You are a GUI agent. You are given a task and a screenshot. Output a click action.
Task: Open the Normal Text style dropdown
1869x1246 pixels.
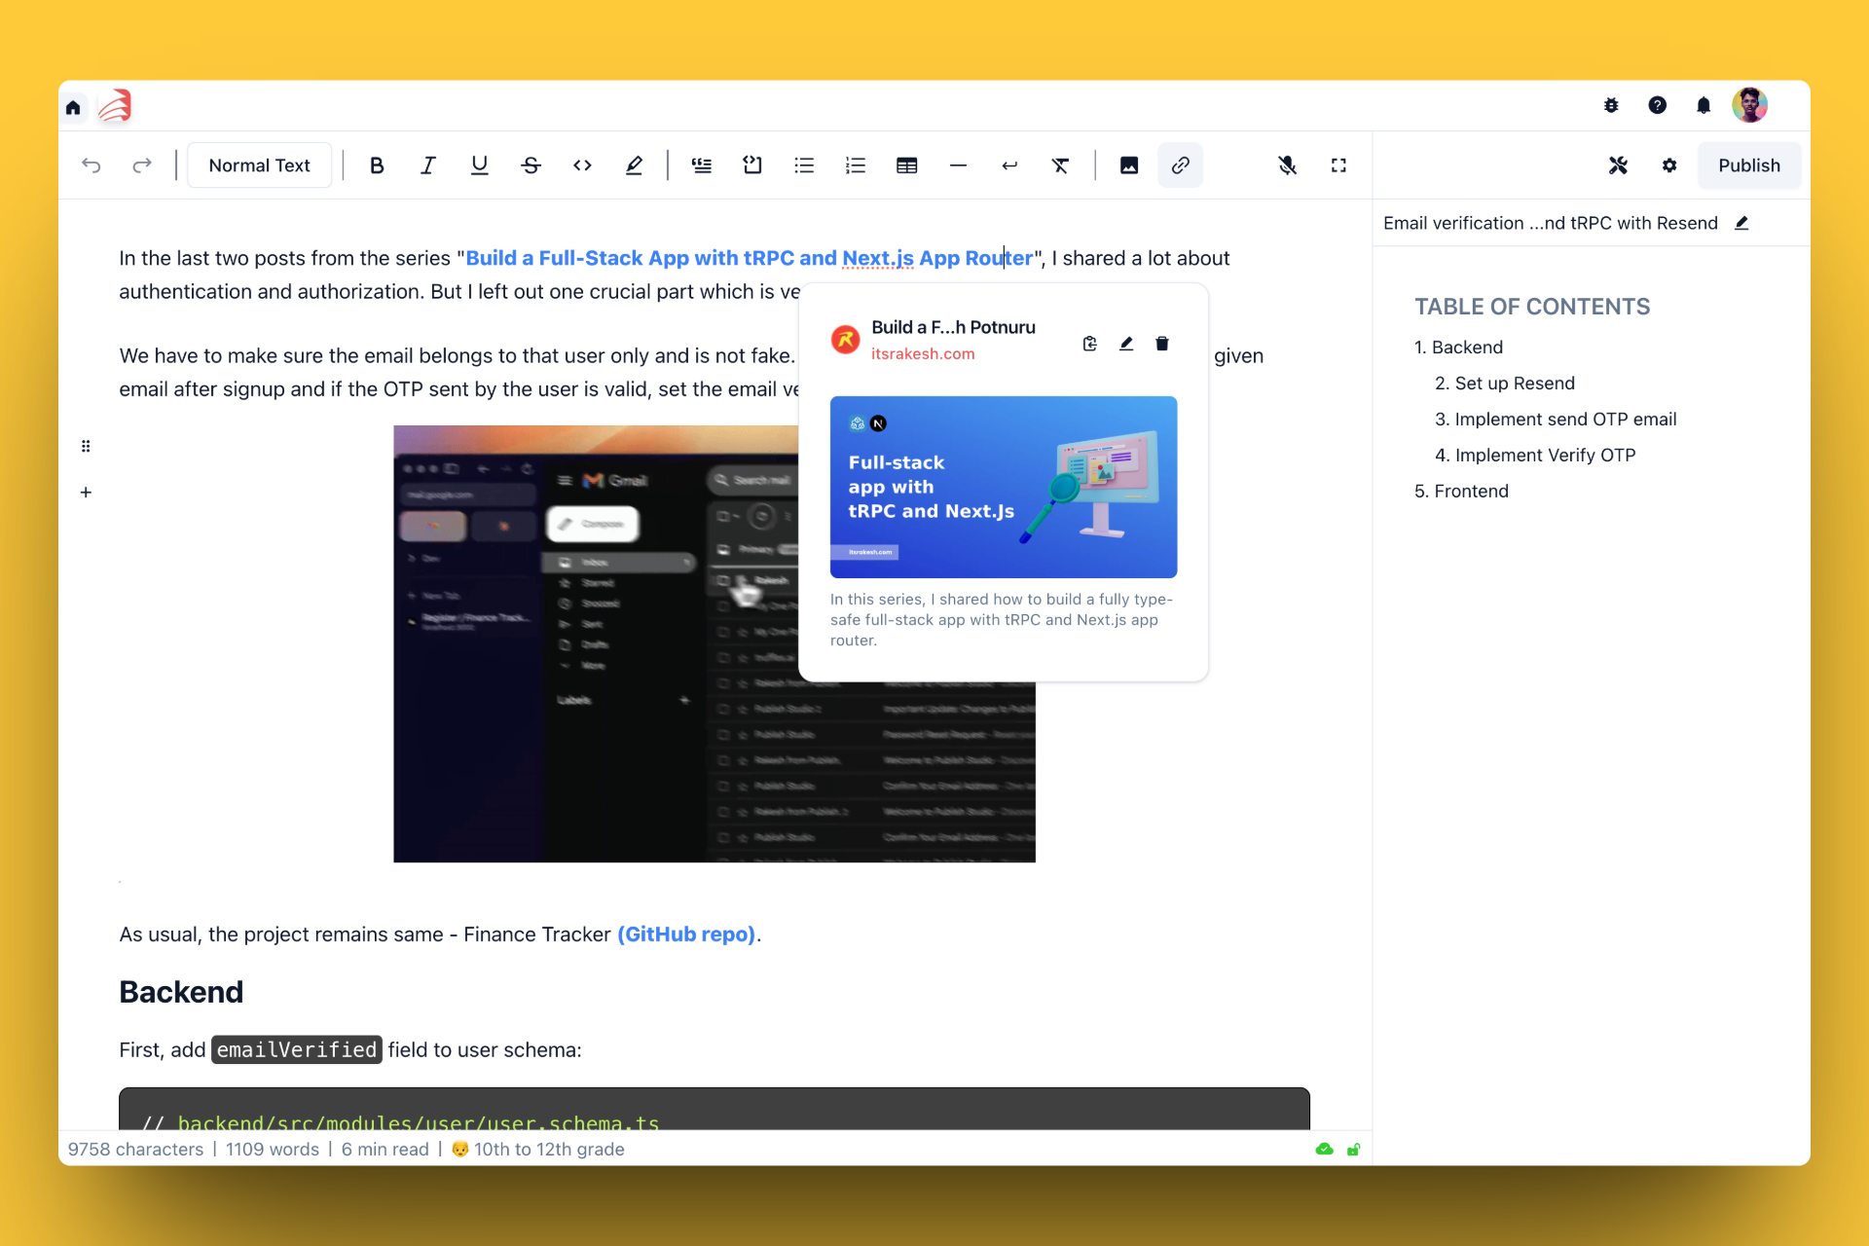(x=259, y=165)
